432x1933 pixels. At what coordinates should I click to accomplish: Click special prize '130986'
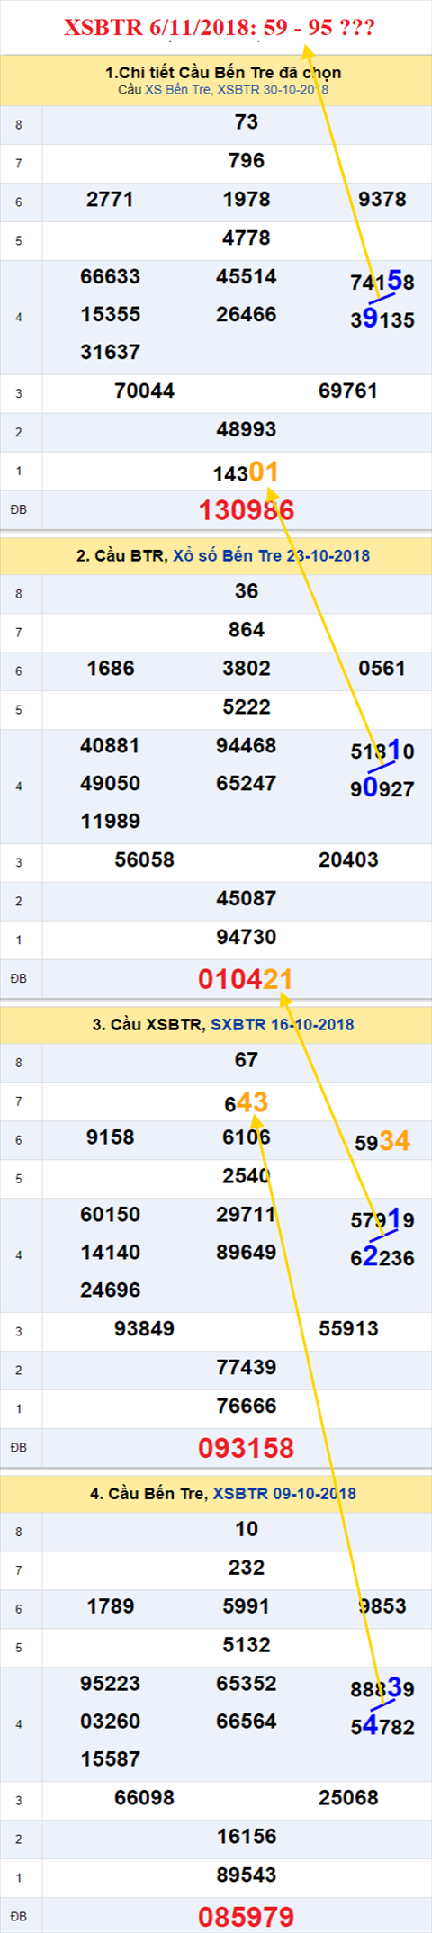(246, 510)
